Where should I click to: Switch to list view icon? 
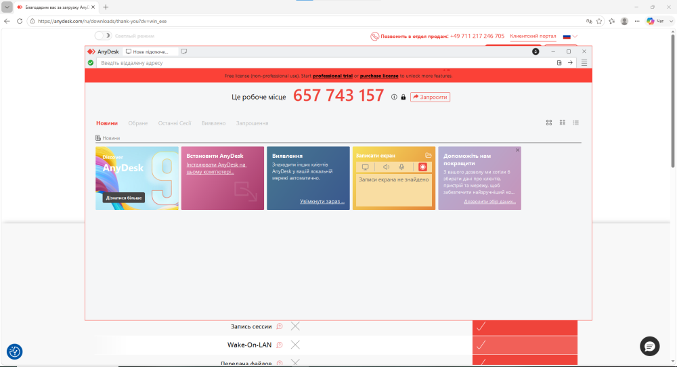[x=575, y=123]
